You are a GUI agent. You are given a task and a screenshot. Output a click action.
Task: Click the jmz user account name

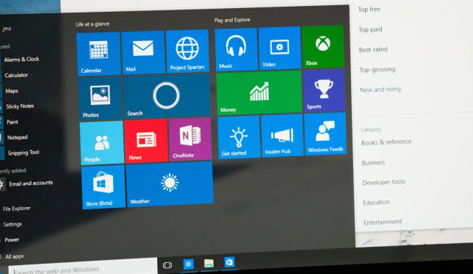click(7, 28)
